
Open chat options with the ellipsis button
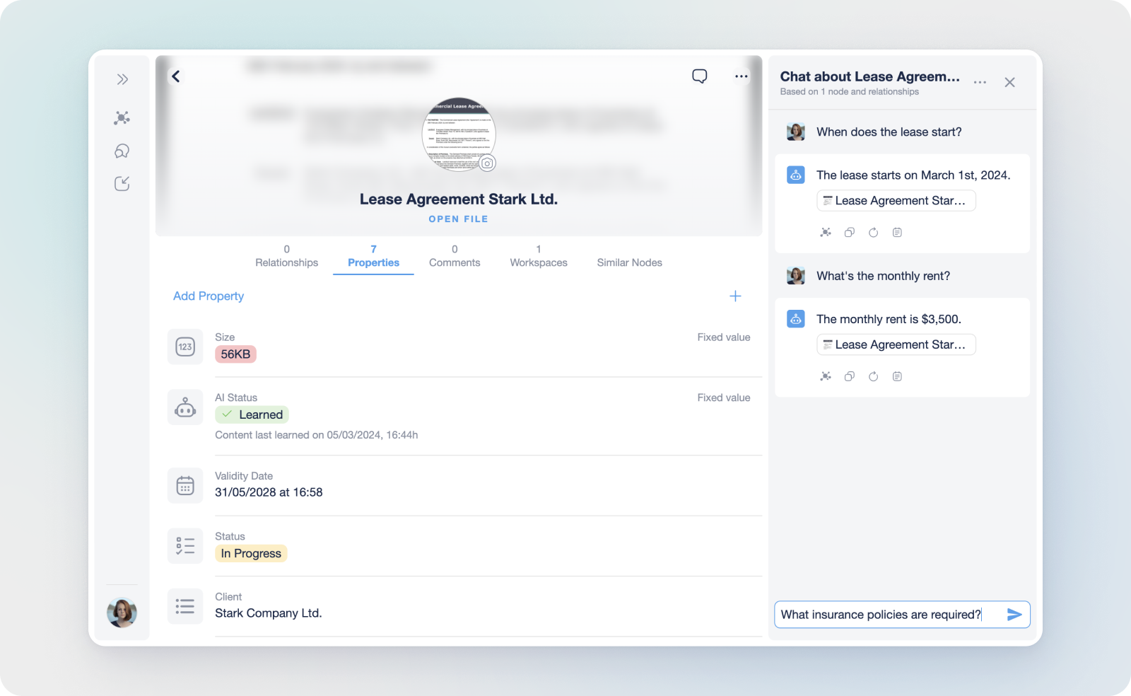(980, 82)
